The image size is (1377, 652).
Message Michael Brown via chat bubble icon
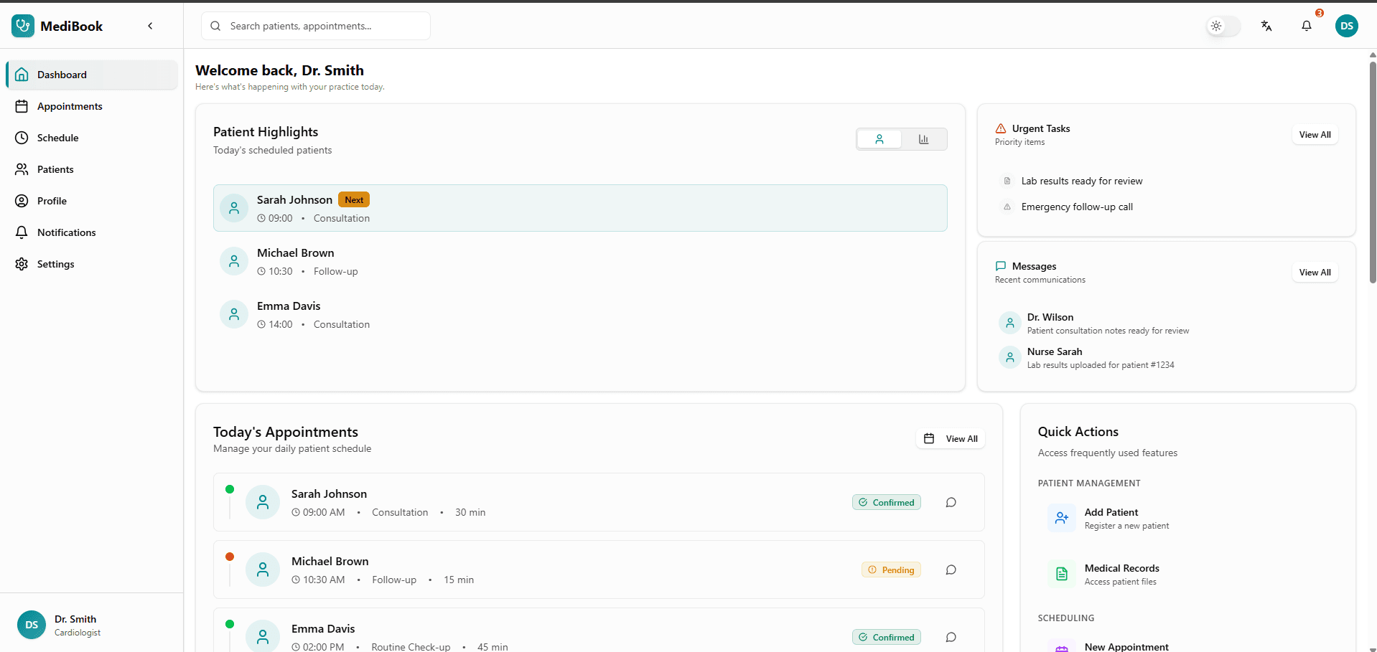point(951,570)
